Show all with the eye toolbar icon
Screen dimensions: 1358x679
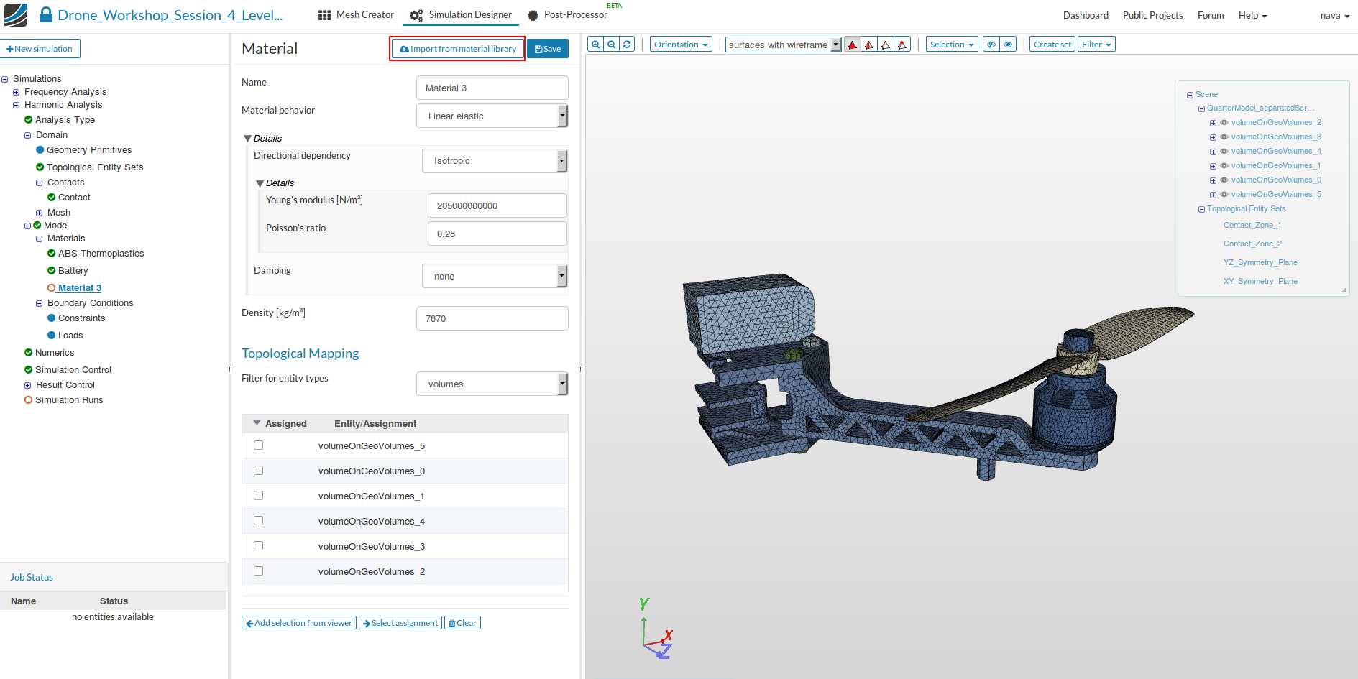coord(1008,45)
